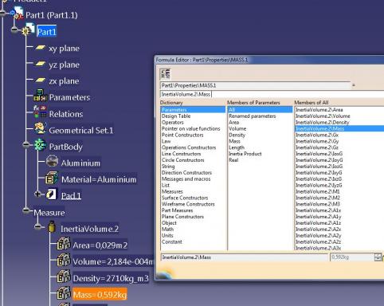
Task: Collapse the Part1 node
Action: coord(15,29)
